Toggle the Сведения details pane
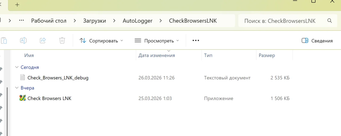This screenshot has height=136, width=341. pos(317,41)
